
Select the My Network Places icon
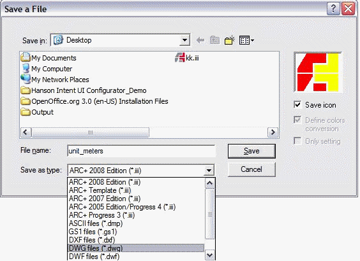click(x=26, y=79)
